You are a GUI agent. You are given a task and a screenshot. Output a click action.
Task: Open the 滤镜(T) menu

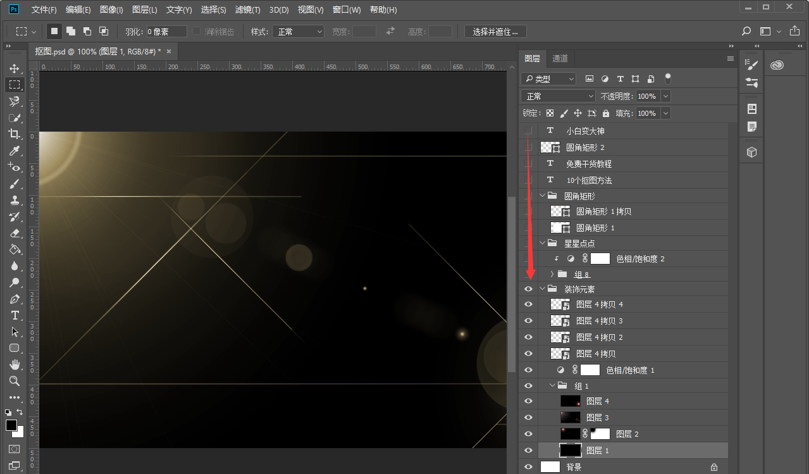click(247, 9)
